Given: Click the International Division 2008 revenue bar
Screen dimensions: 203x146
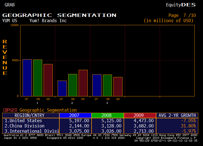Looking at the screenshot, I should tap(107, 85).
